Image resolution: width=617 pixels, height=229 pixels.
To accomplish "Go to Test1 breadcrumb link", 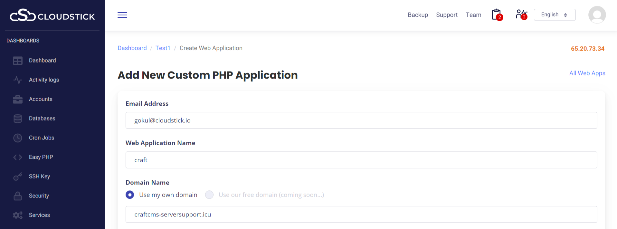I will [163, 48].
